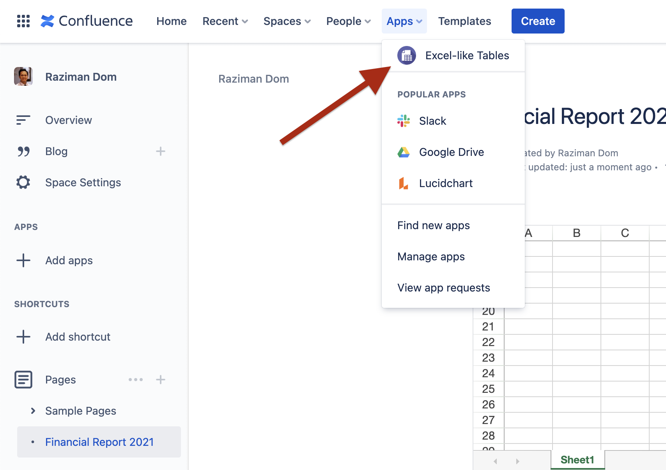Viewport: 666px width, 470px height.
Task: Expand the People dropdown
Action: tap(348, 21)
